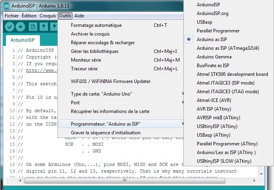Click the horizontal scrollbar left arrow

[x=20, y=181]
